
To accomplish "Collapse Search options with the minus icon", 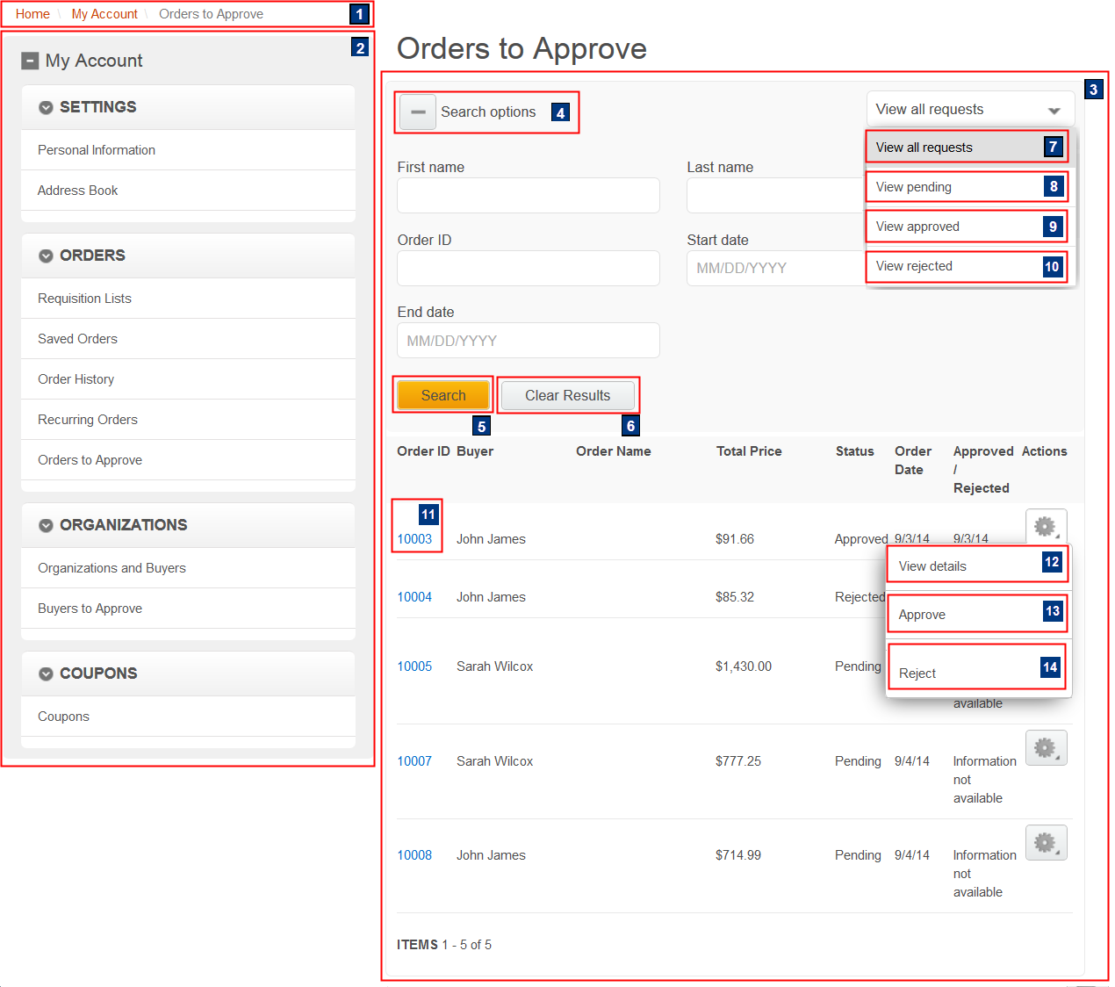I will (417, 112).
